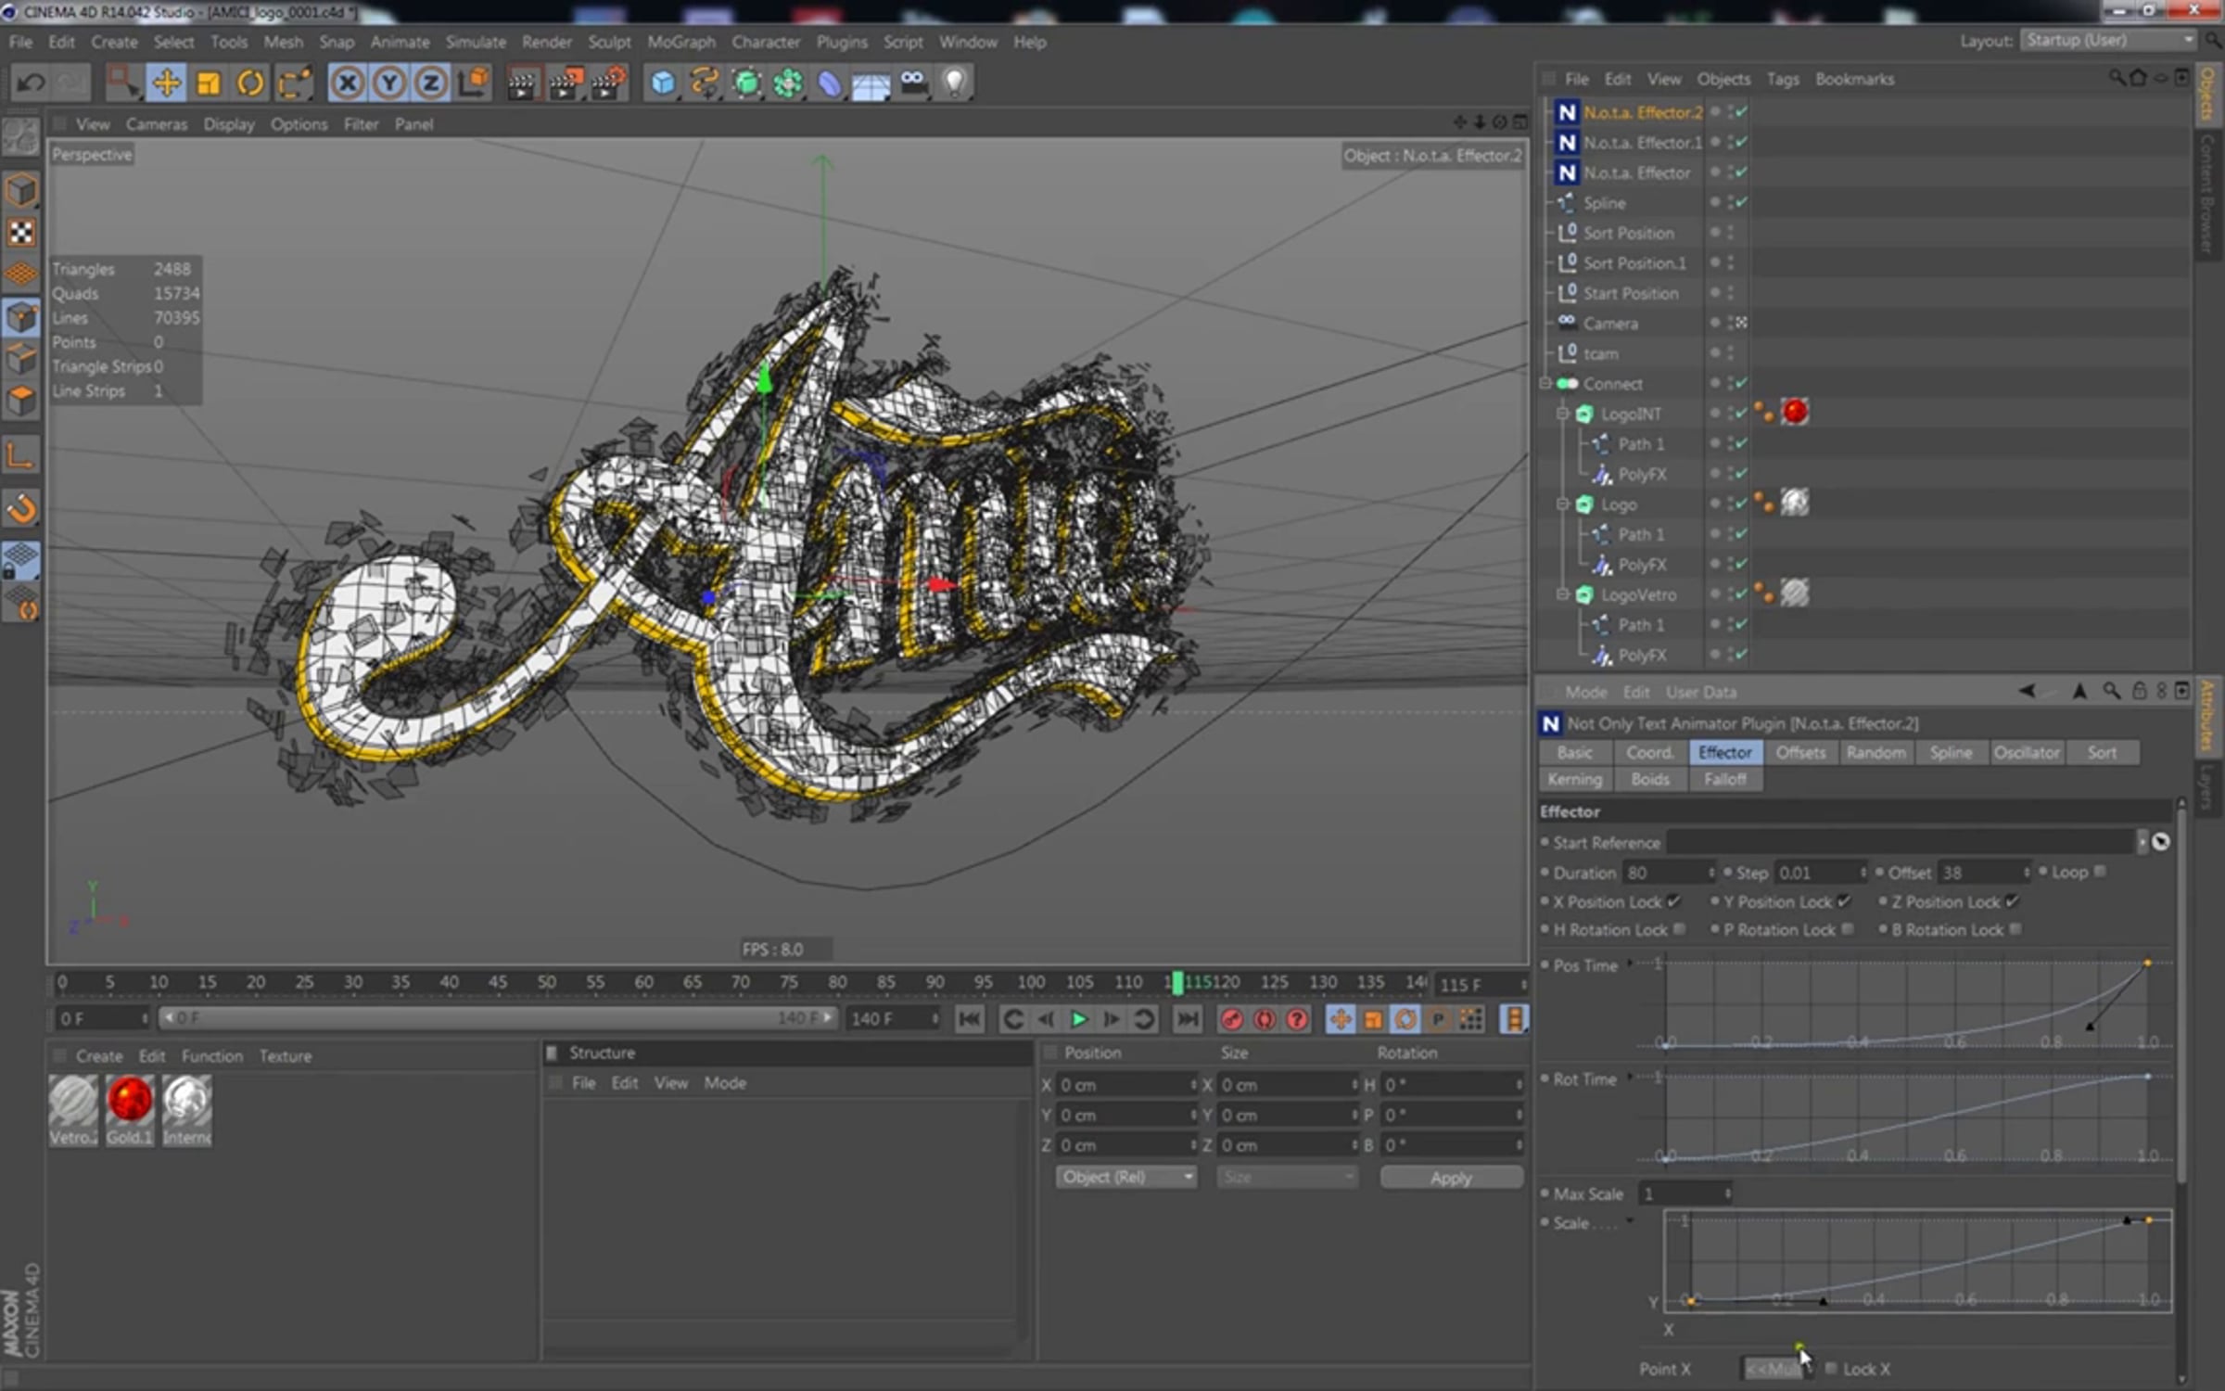Image resolution: width=2225 pixels, height=1391 pixels.
Task: Uncheck Z Position Lock checkbox
Action: pos(2012,901)
